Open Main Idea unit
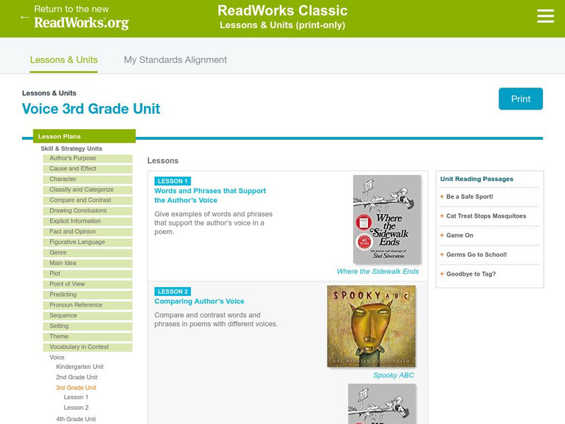The width and height of the screenshot is (565, 424). (88, 263)
